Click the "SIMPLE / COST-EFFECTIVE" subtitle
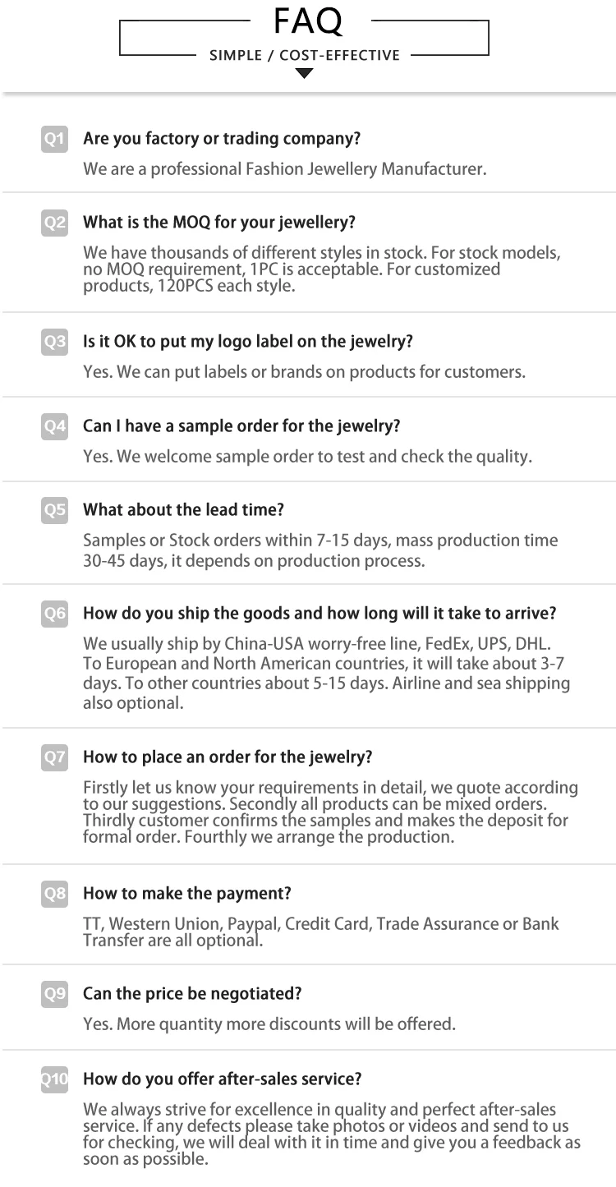616x1187 pixels. click(305, 56)
